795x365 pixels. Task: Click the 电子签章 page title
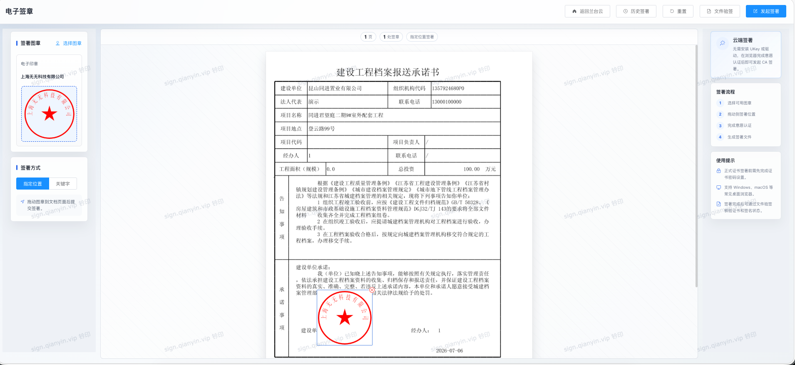click(x=19, y=11)
